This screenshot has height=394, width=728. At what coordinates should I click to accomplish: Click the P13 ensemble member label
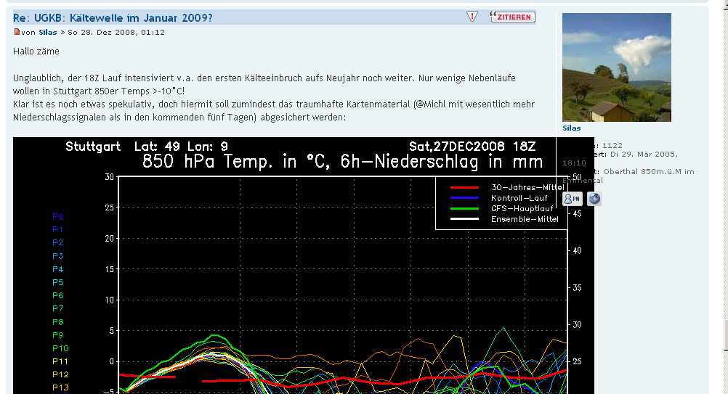pyautogui.click(x=60, y=387)
